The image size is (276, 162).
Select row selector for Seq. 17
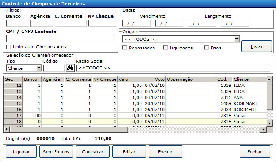pos(13,116)
